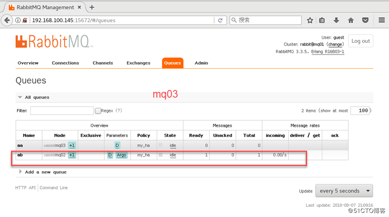
Task: Open the Pocket icon in toolbar
Action: point(365,20)
